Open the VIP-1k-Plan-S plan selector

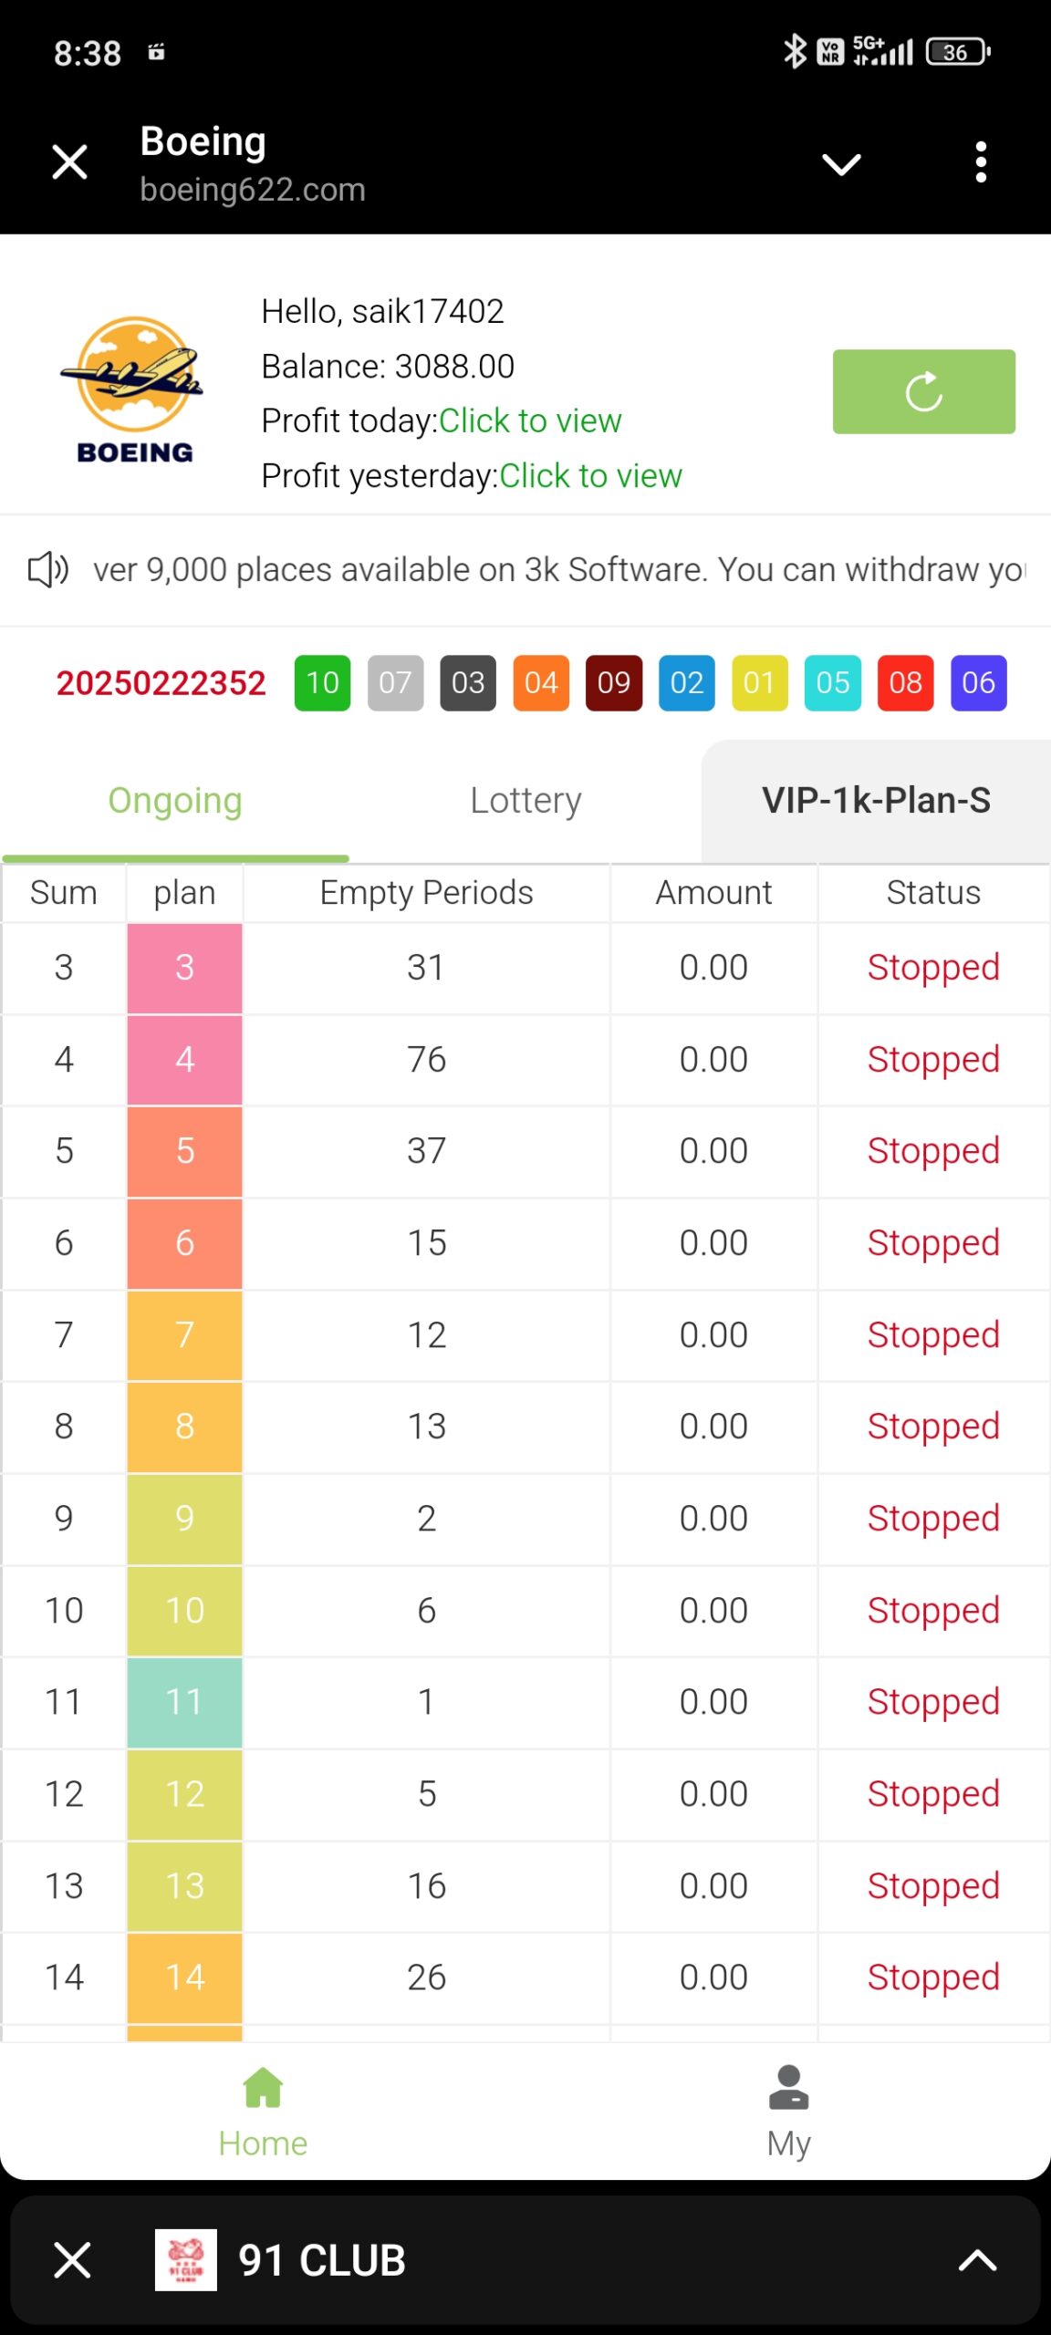[876, 801]
